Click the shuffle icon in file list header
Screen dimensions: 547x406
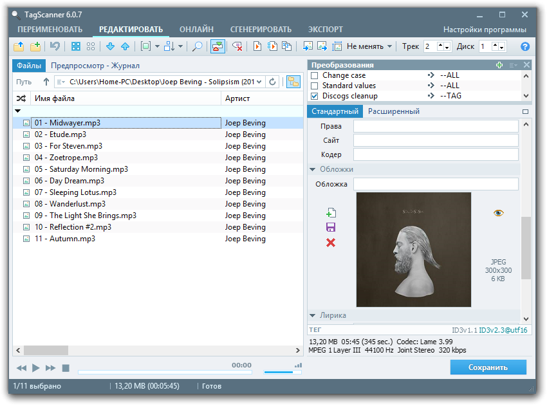click(x=21, y=98)
